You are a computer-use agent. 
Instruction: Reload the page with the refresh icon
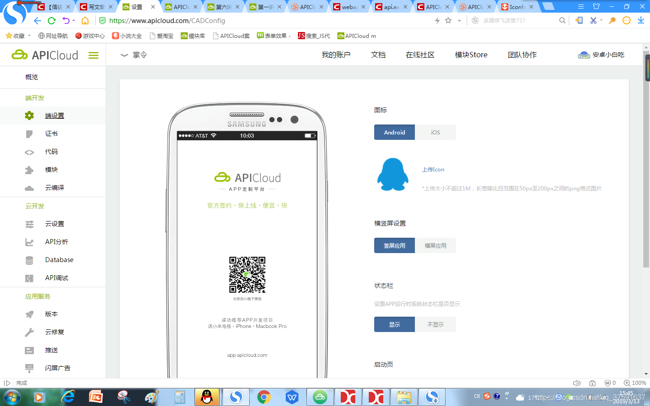pos(51,21)
